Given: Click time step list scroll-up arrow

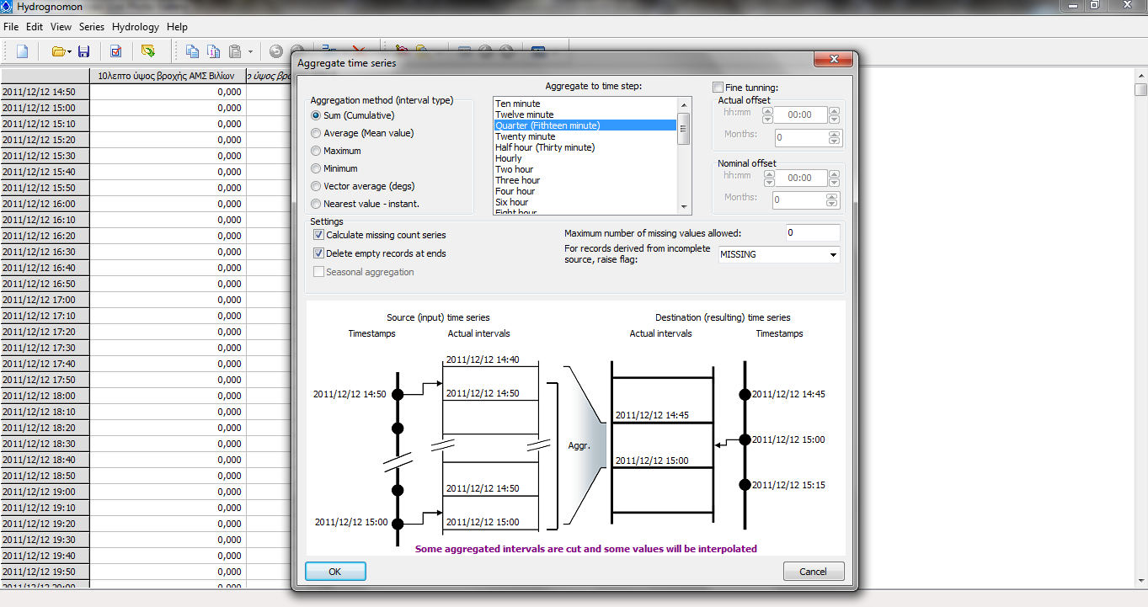Looking at the screenshot, I should coord(683,104).
